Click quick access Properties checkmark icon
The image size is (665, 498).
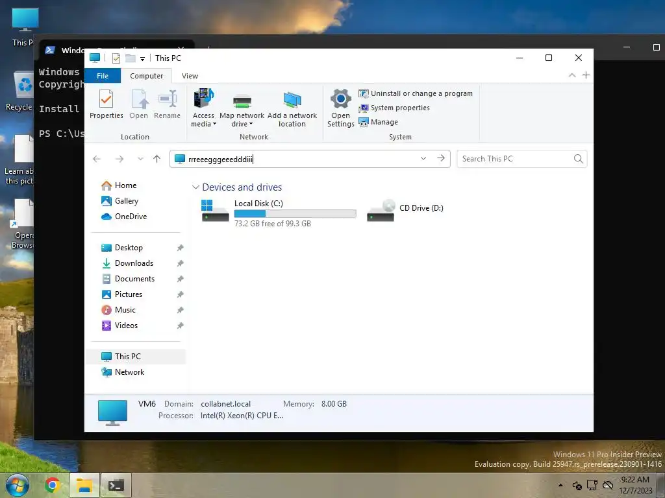point(116,58)
